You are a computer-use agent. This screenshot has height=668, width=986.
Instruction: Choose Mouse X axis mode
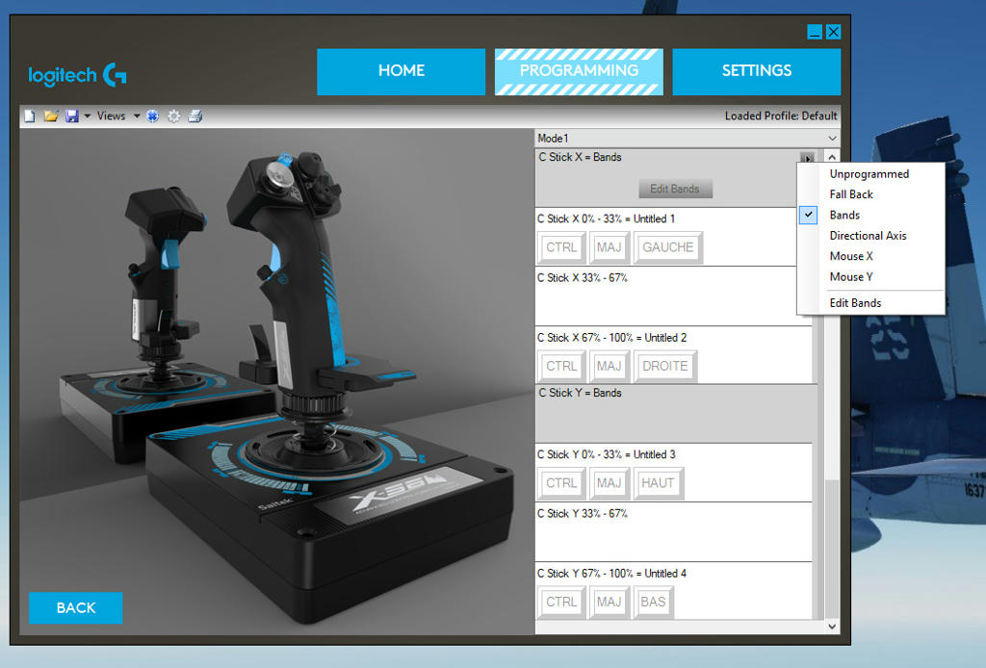(x=851, y=256)
